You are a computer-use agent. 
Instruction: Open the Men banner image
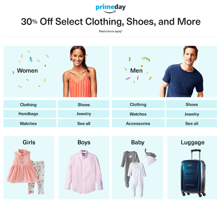click(165, 72)
